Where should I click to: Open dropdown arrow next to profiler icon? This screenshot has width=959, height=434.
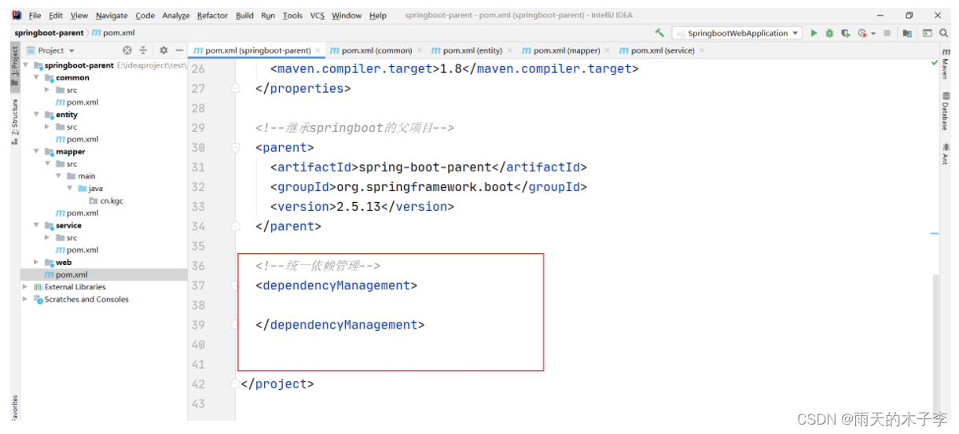(x=873, y=34)
